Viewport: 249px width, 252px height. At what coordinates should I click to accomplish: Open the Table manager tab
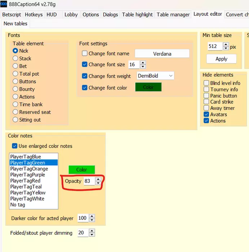tap(173, 15)
